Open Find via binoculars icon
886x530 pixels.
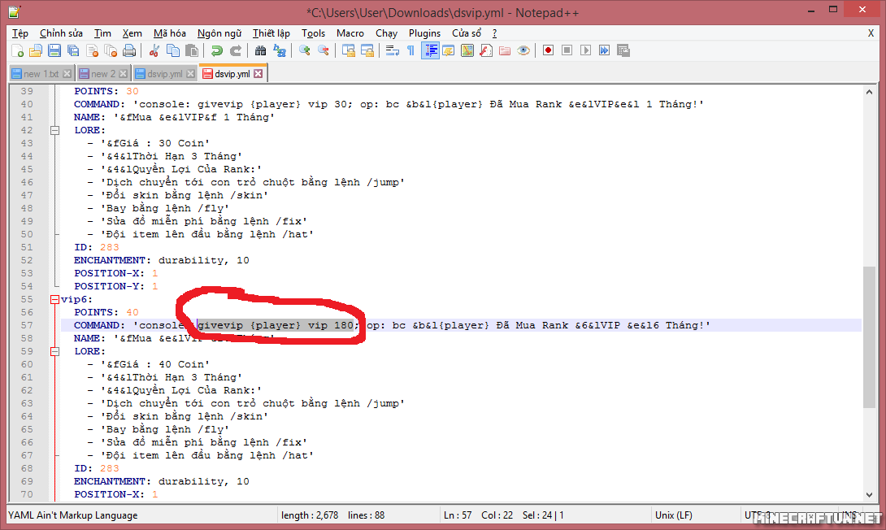260,51
